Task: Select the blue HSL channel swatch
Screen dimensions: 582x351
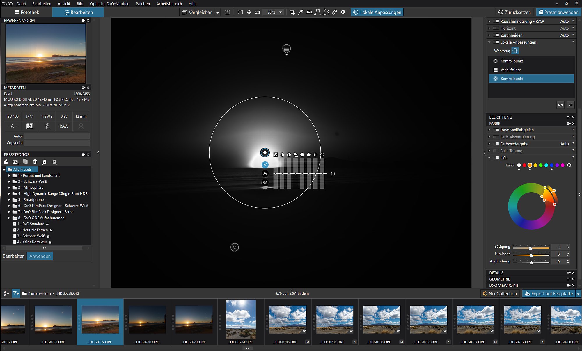Action: click(x=552, y=165)
